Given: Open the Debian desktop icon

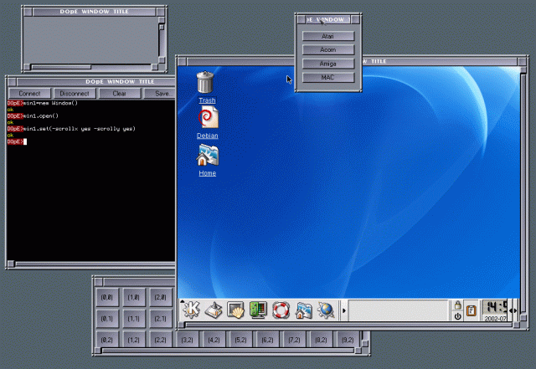Looking at the screenshot, I should point(208,118).
